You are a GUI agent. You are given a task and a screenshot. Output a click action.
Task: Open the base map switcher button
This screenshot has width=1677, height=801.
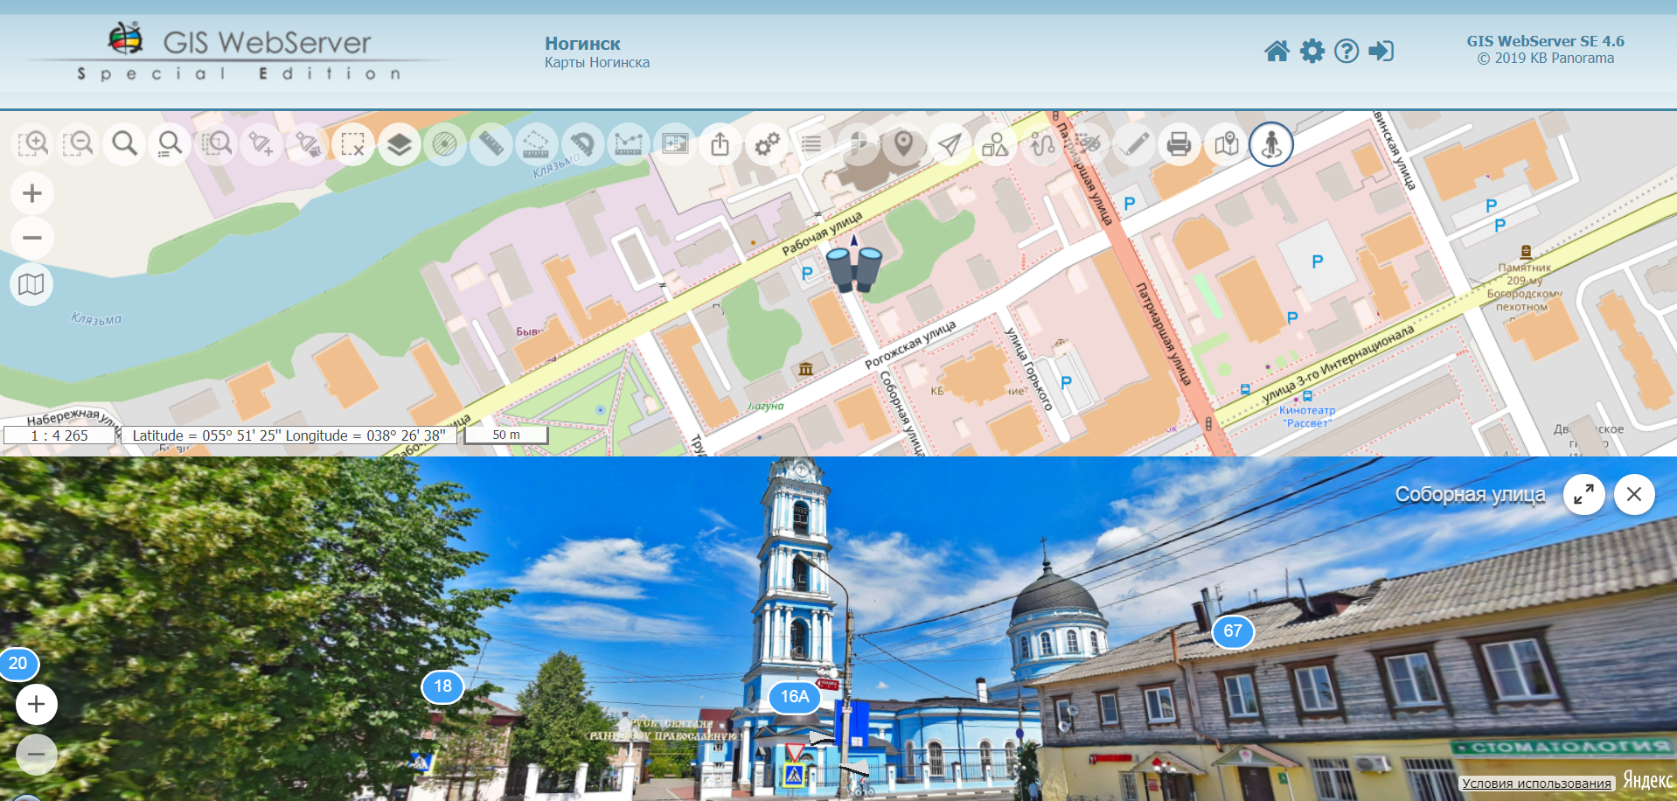point(31,284)
